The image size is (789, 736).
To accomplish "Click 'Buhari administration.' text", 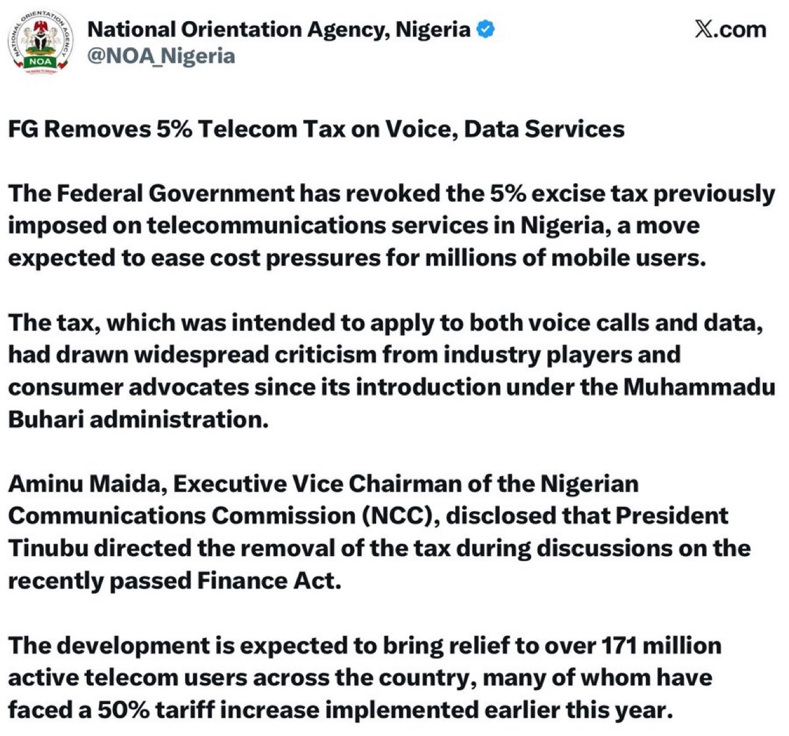I will pyautogui.click(x=139, y=419).
